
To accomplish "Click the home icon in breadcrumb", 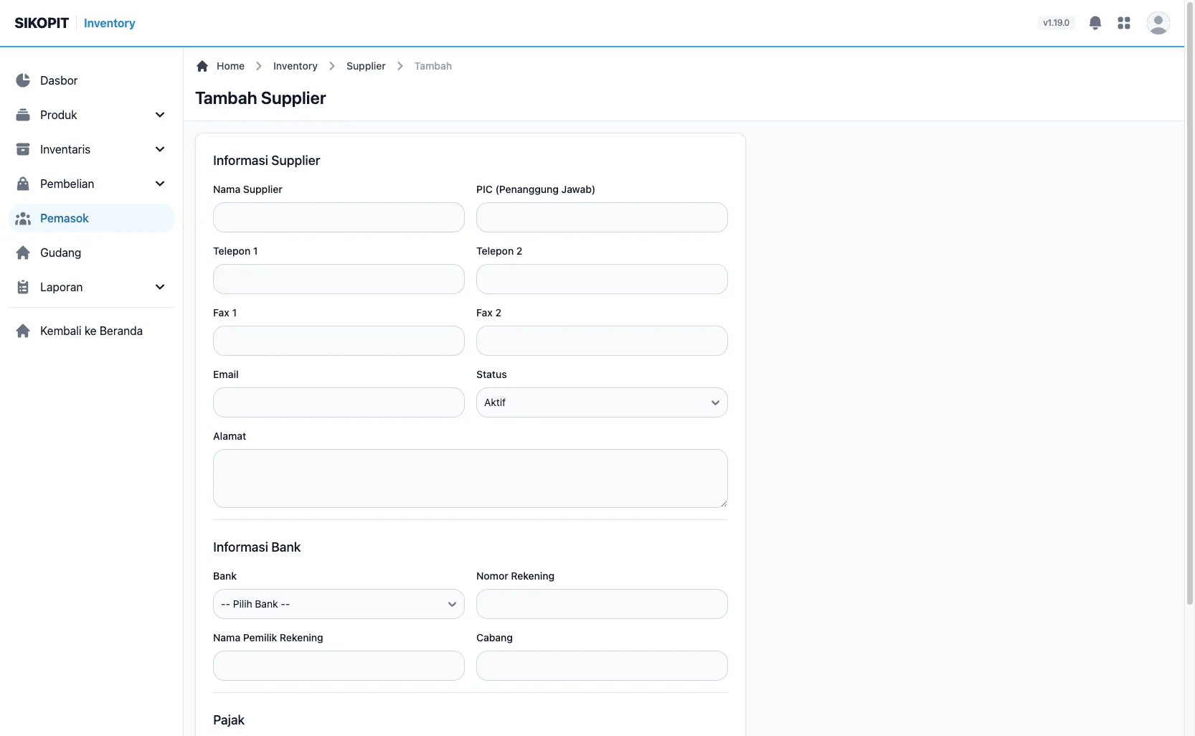I will click(202, 66).
